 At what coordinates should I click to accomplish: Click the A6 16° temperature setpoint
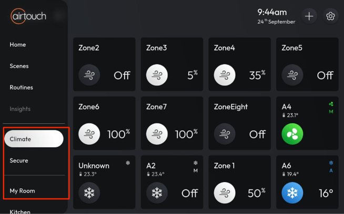tap(326, 193)
